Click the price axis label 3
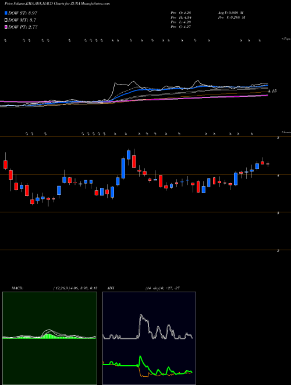The height and width of the screenshot is (385, 291). pyautogui.click(x=278, y=213)
